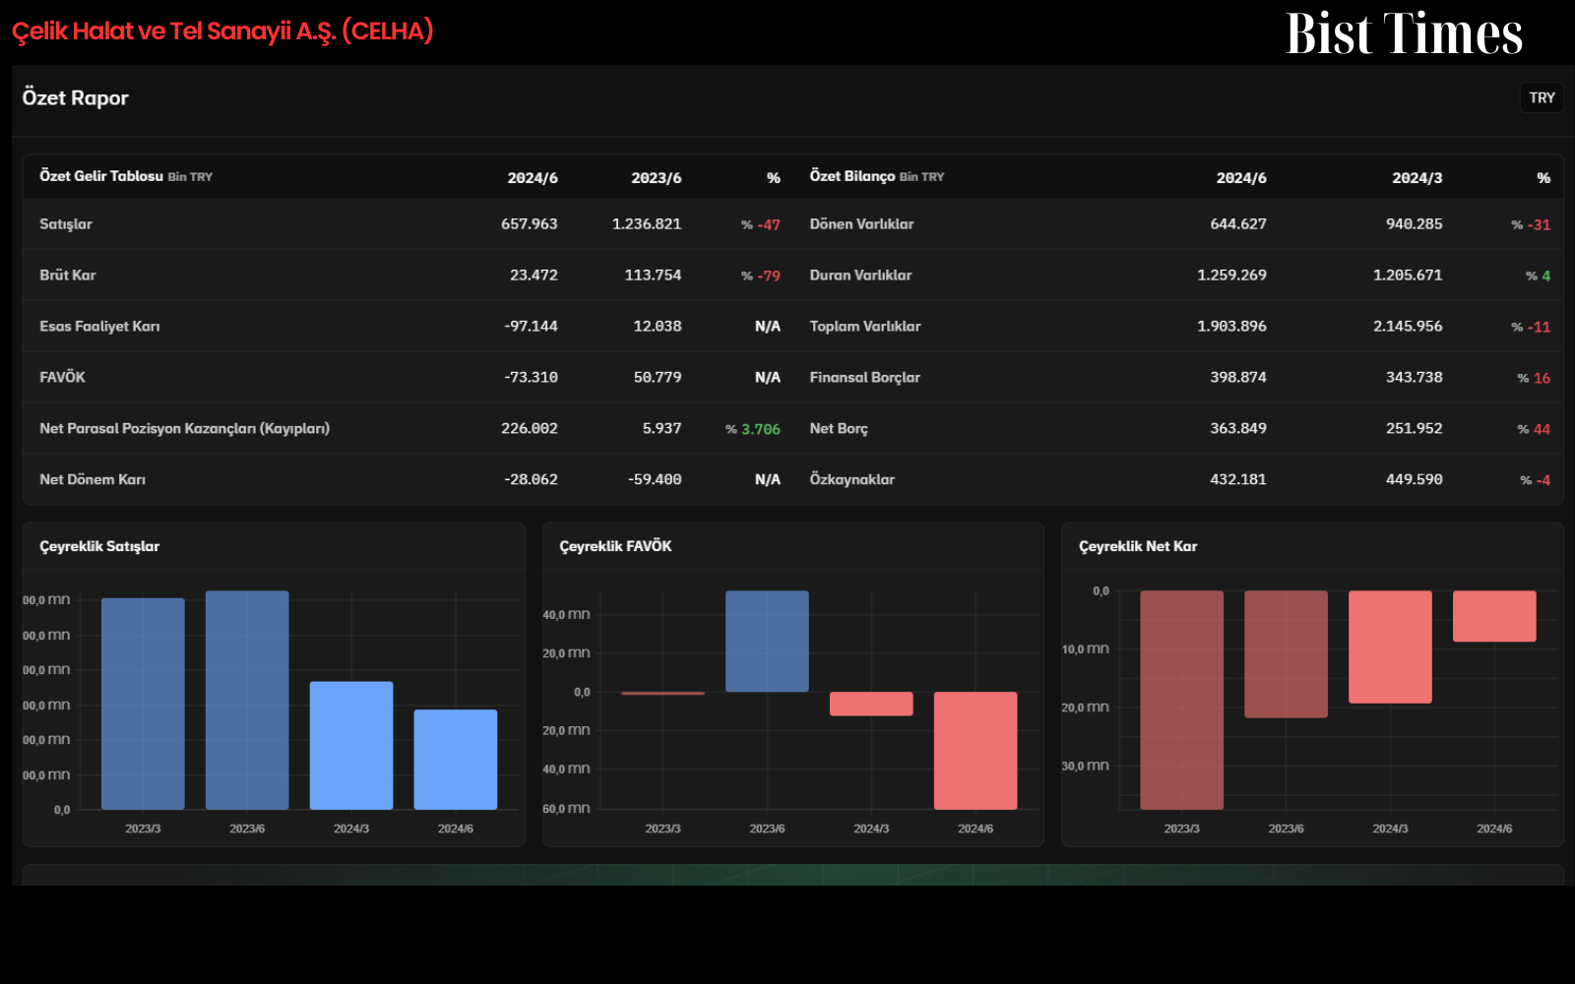Image resolution: width=1575 pixels, height=984 pixels.
Task: Click the 2023/6 bar in Çeyreklik Net Kar
Action: click(x=1286, y=654)
